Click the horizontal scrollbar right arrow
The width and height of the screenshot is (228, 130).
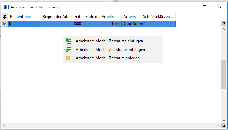(x=218, y=126)
